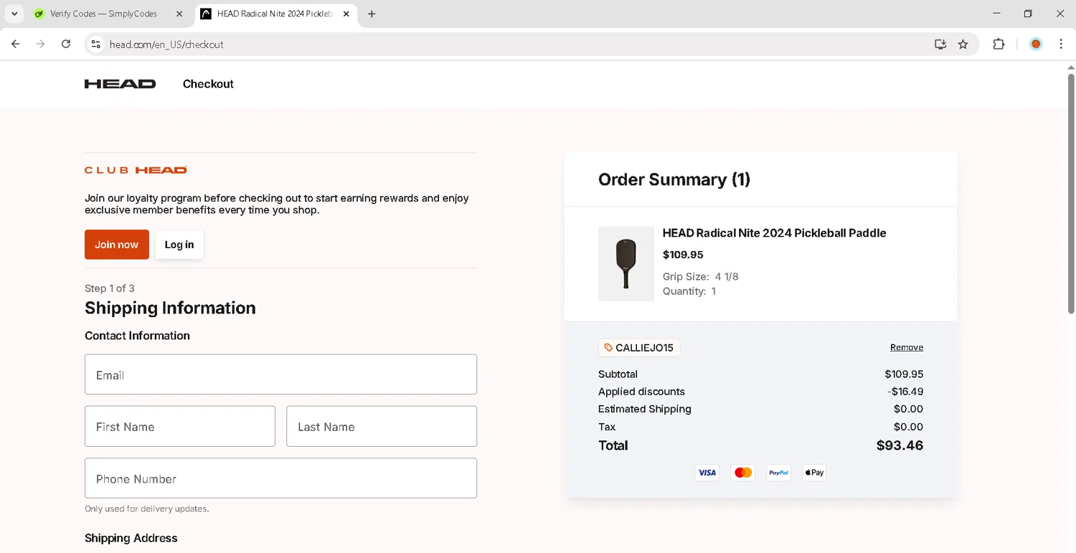The height and width of the screenshot is (553, 1076).
Task: Open a new browser tab
Action: point(372,14)
